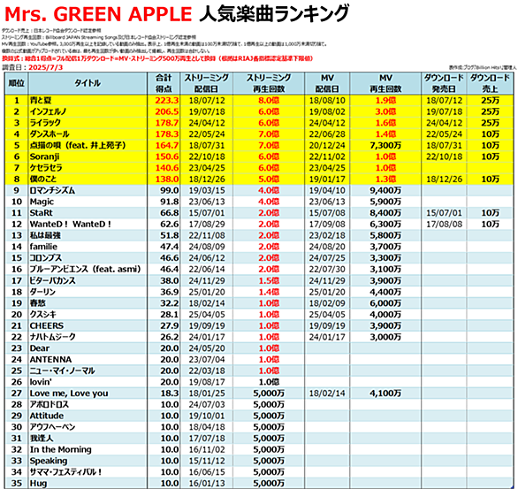
Task: Click the 'ストリーミング再生回数' column header
Action: (269, 83)
